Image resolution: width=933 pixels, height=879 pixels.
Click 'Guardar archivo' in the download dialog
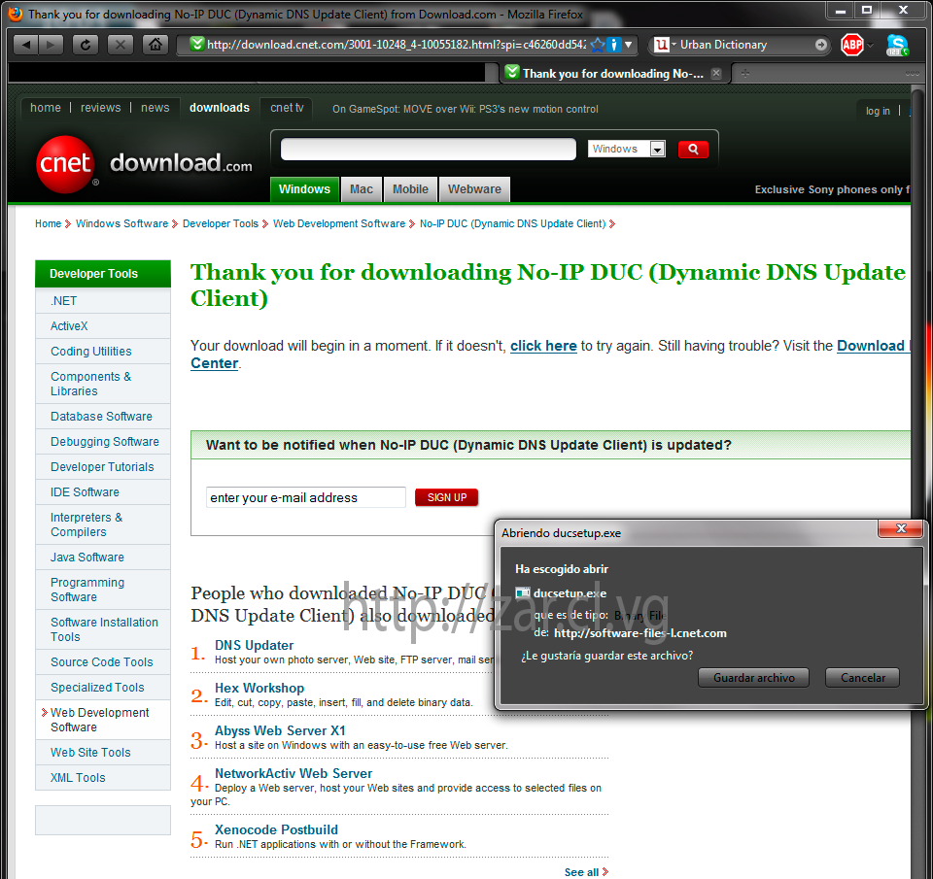[x=753, y=677]
